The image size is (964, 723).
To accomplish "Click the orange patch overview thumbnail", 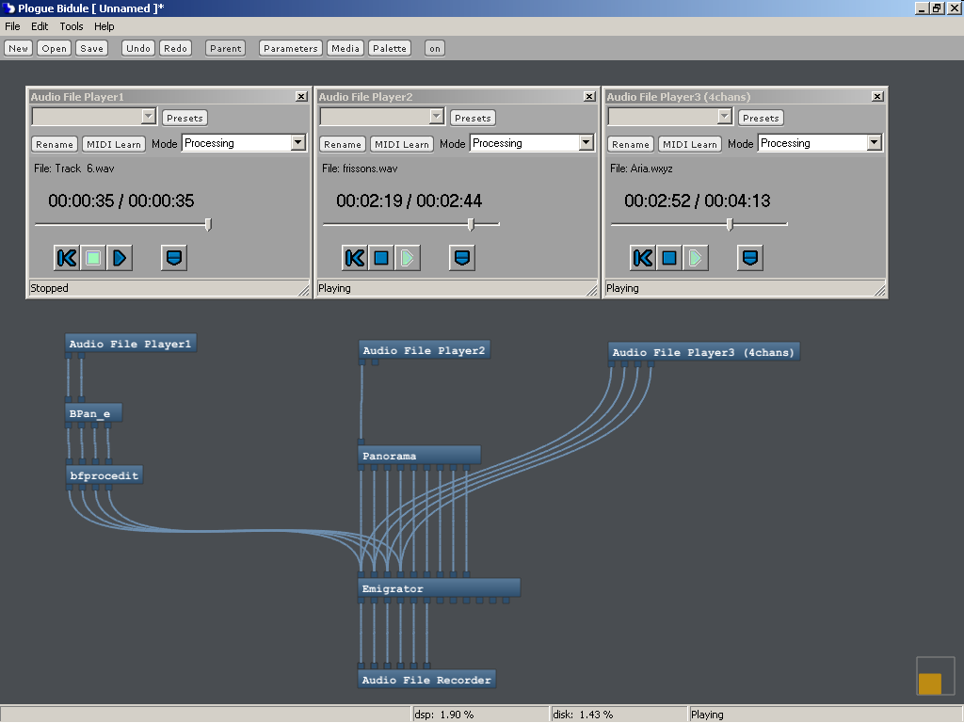I will (x=929, y=683).
